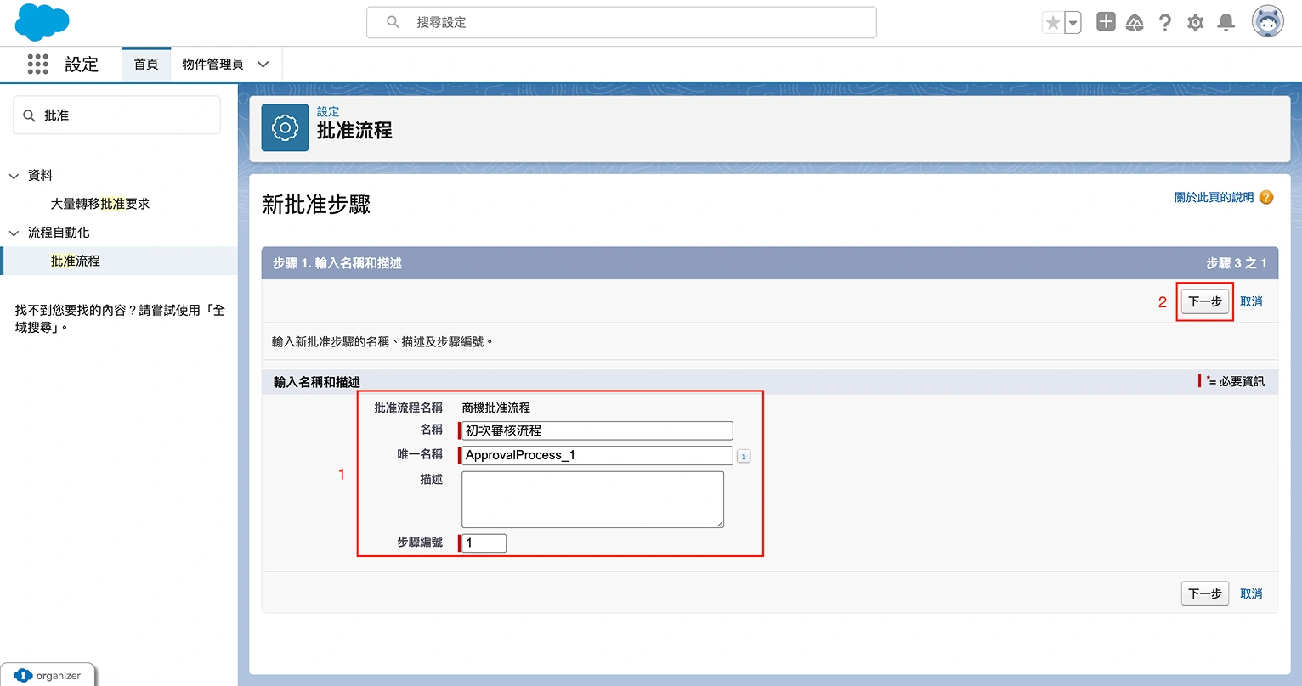Click the top 下一步 button

[x=1204, y=301]
